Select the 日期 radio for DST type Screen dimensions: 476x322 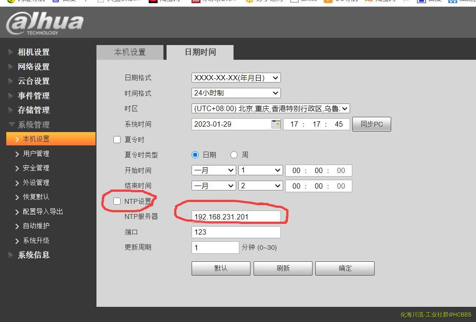click(x=195, y=155)
